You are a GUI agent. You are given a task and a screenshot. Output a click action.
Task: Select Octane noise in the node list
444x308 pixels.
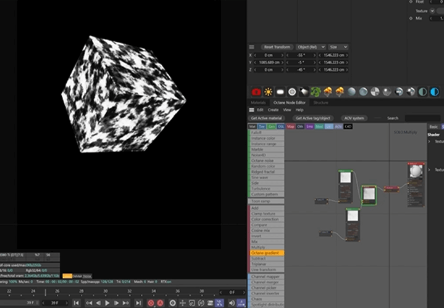(267, 161)
